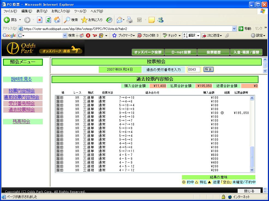Click the ¥195,050 payout cell
Viewport: 269px width, 201px height.
[241, 113]
